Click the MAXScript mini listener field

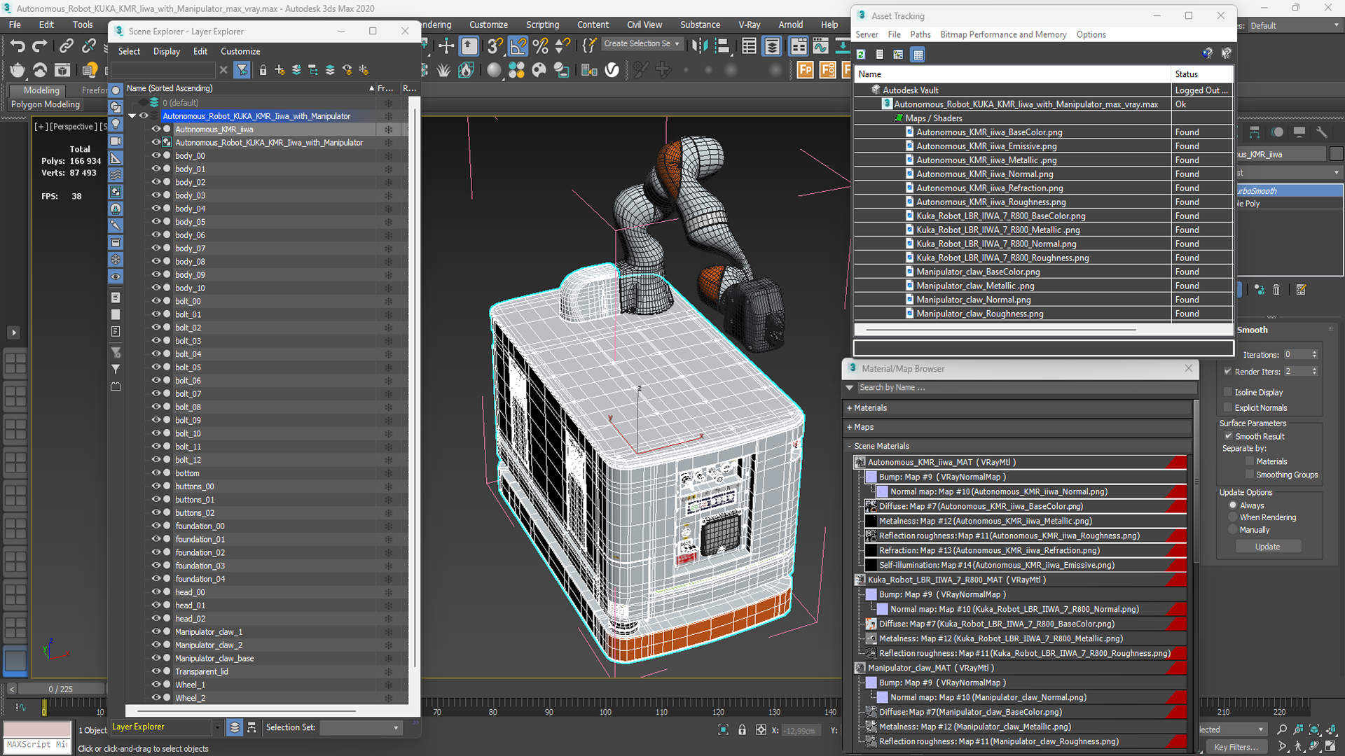click(37, 745)
